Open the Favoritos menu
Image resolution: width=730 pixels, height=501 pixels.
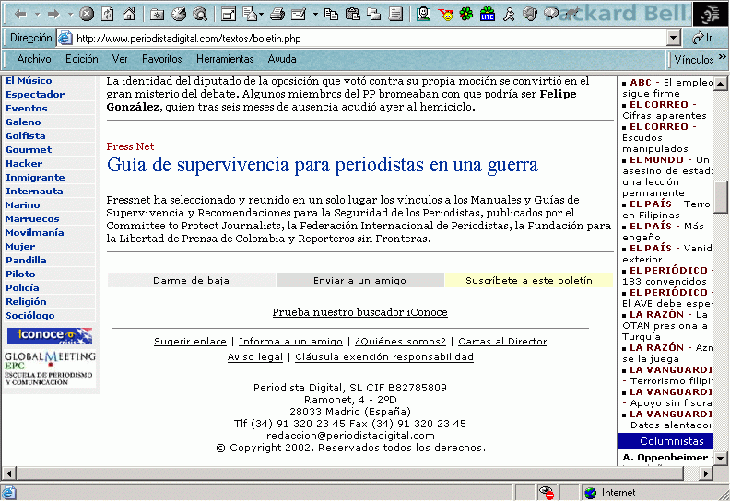click(x=161, y=59)
